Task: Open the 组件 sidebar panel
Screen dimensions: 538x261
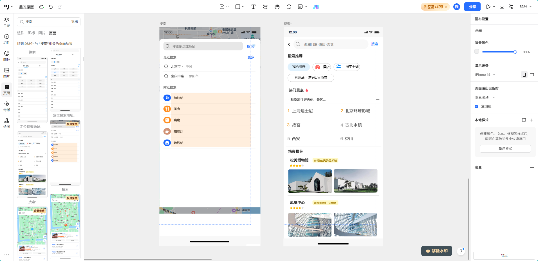Action: coord(7,39)
